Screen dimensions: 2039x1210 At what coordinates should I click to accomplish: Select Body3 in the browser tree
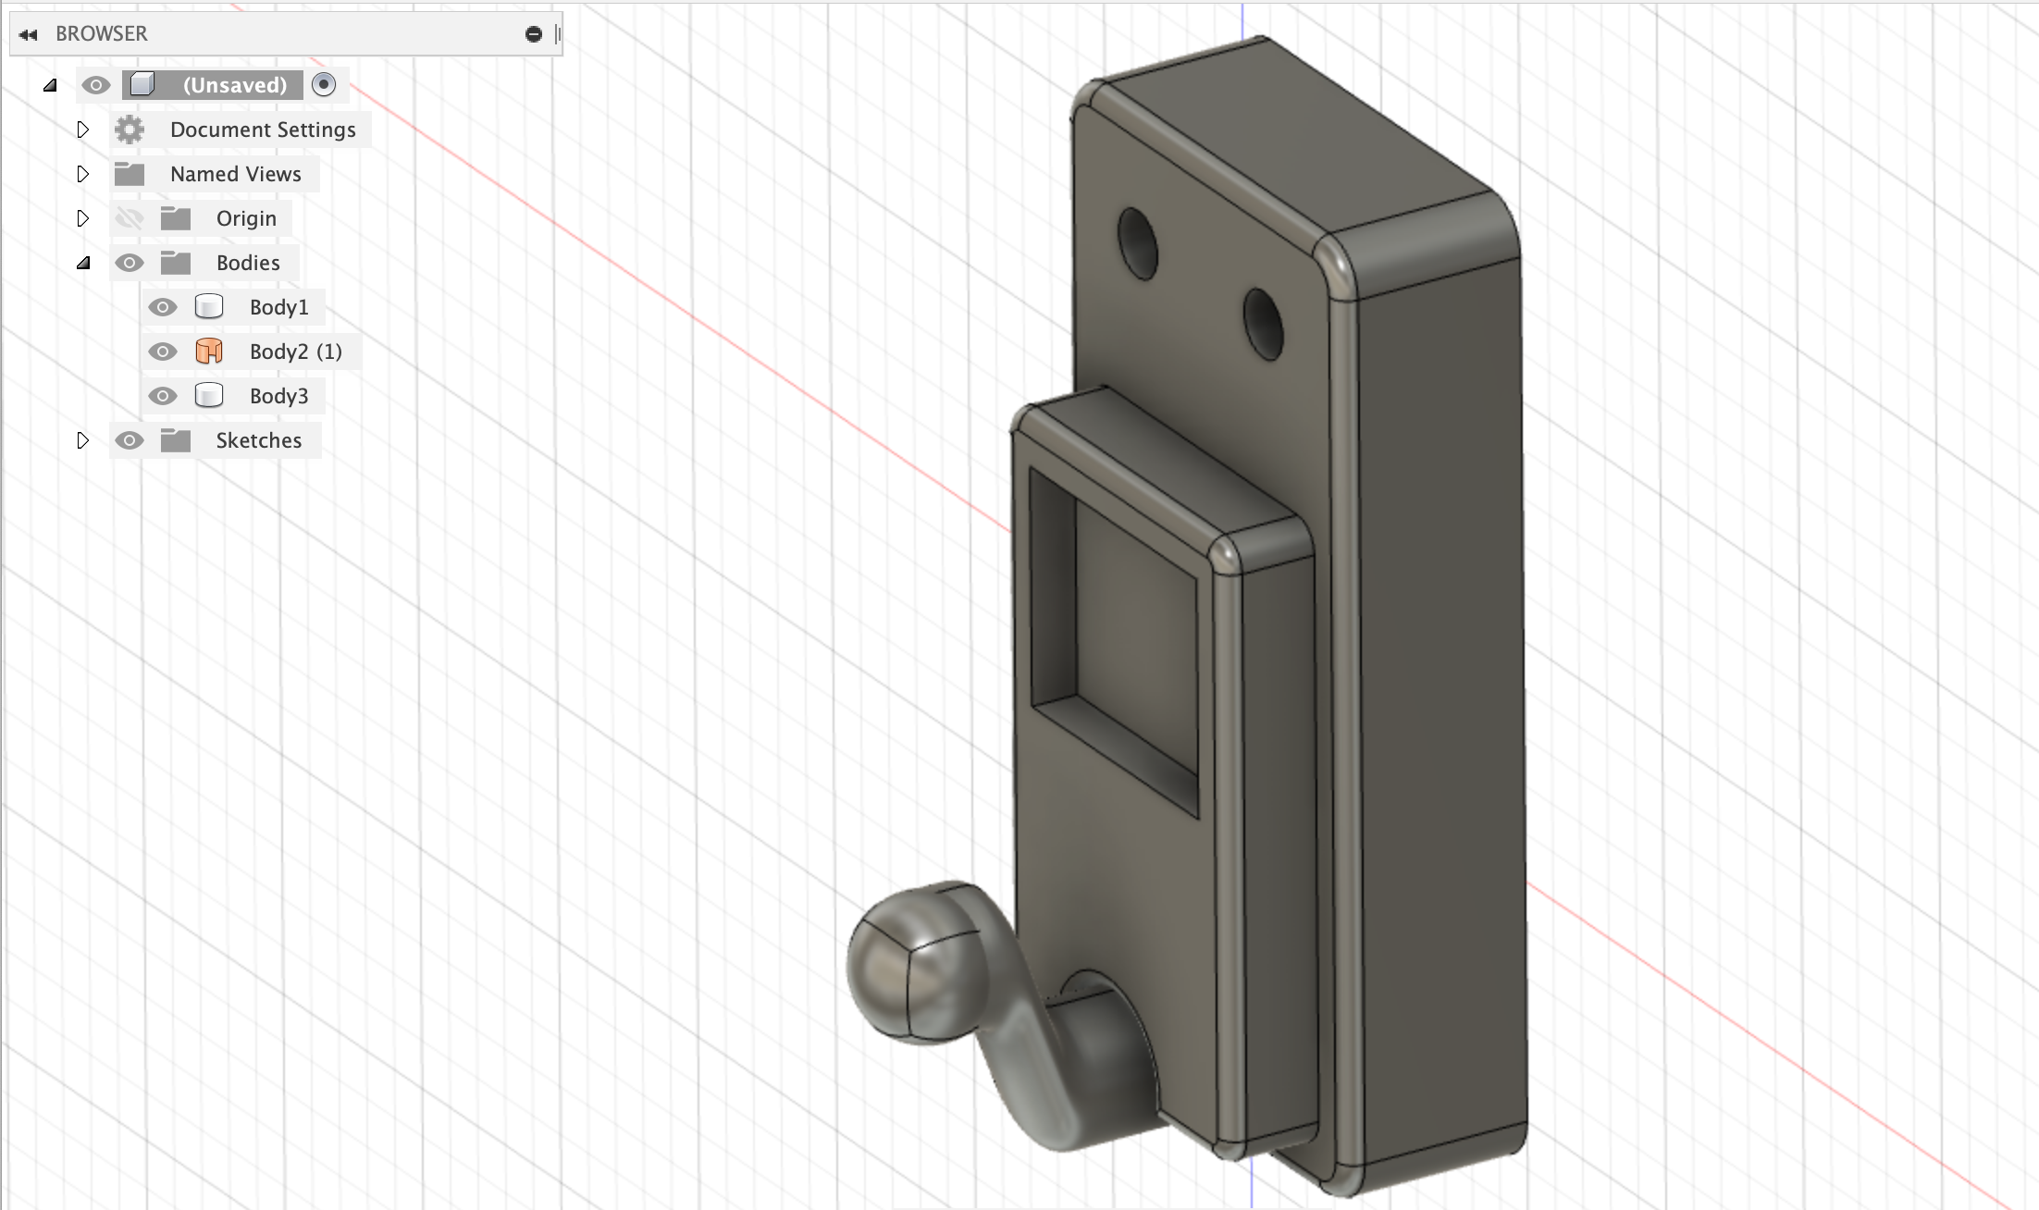coord(278,396)
